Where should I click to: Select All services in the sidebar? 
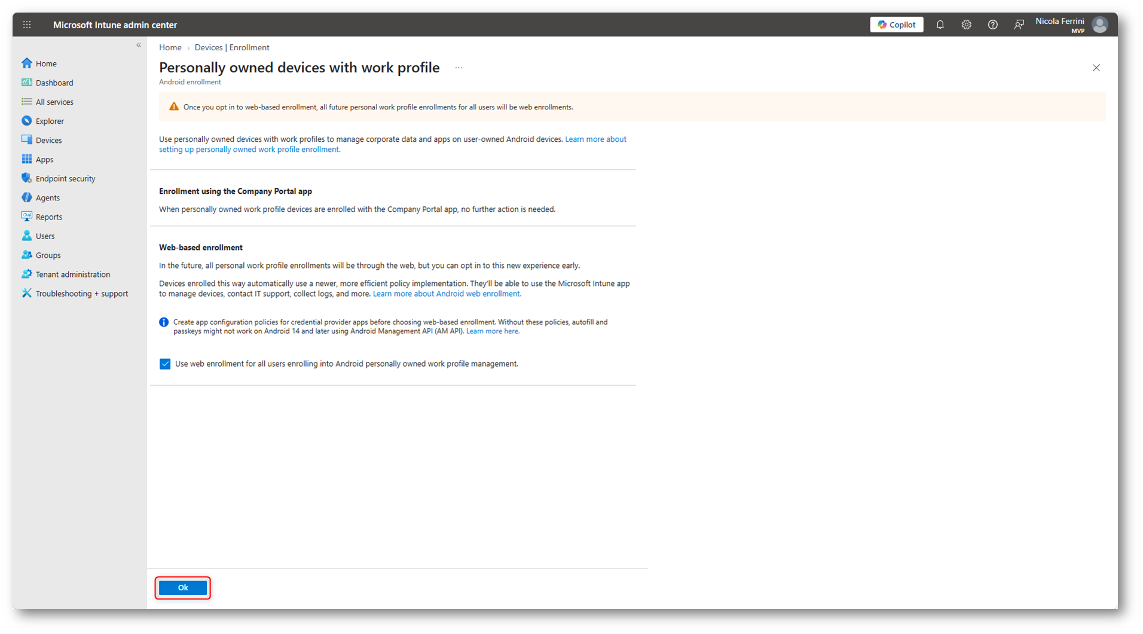coord(54,102)
